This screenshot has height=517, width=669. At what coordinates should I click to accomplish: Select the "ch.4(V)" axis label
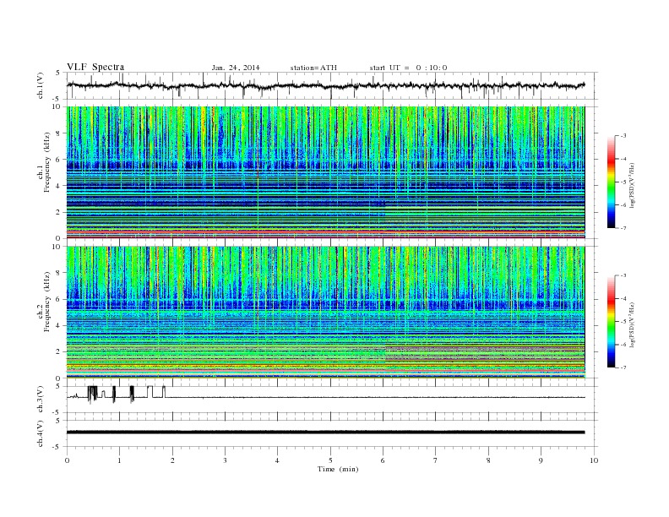coord(41,433)
